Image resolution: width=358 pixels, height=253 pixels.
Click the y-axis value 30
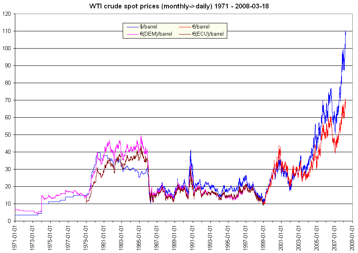pyautogui.click(x=8, y=169)
